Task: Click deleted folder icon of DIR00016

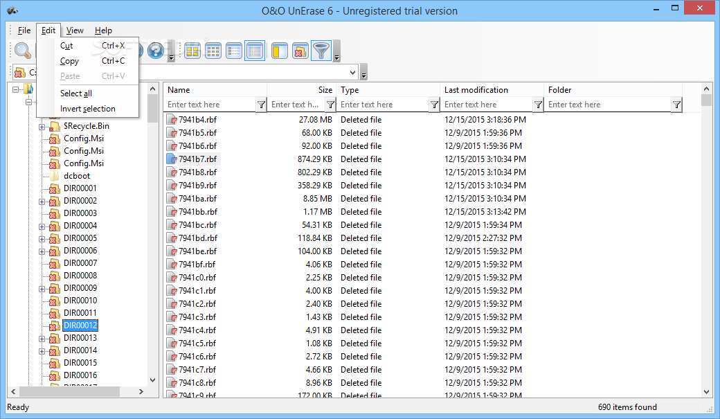Action: click(x=55, y=376)
